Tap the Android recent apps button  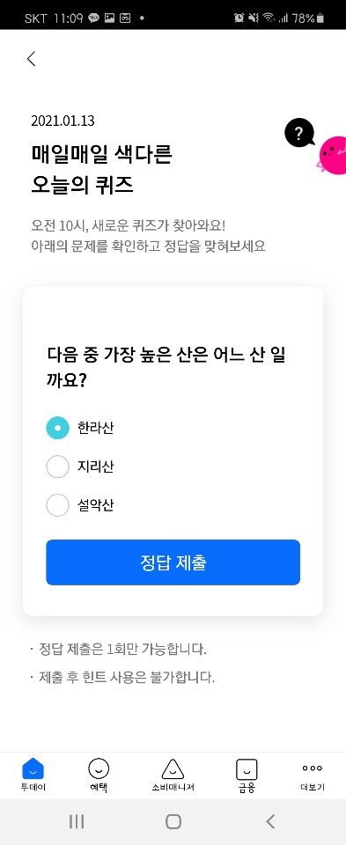click(77, 821)
